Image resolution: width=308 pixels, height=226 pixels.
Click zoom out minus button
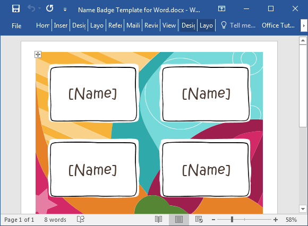pyautogui.click(x=213, y=220)
